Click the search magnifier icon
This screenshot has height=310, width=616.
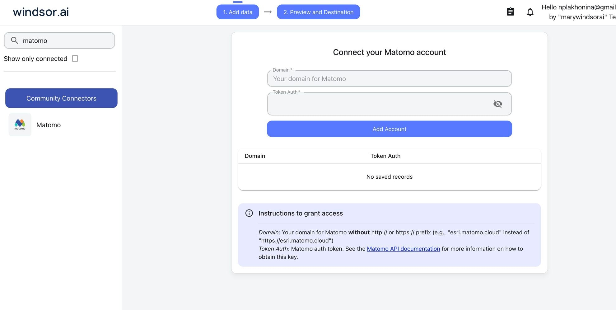pos(14,40)
